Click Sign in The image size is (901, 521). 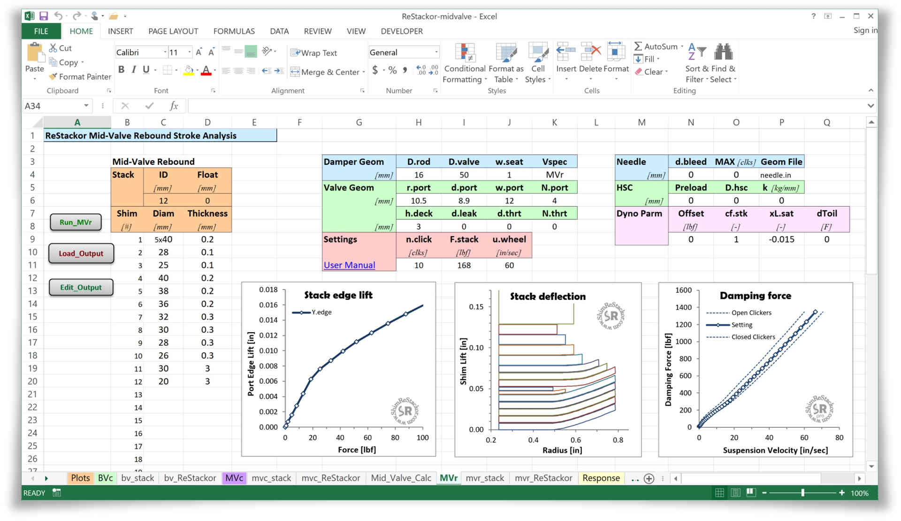[865, 30]
